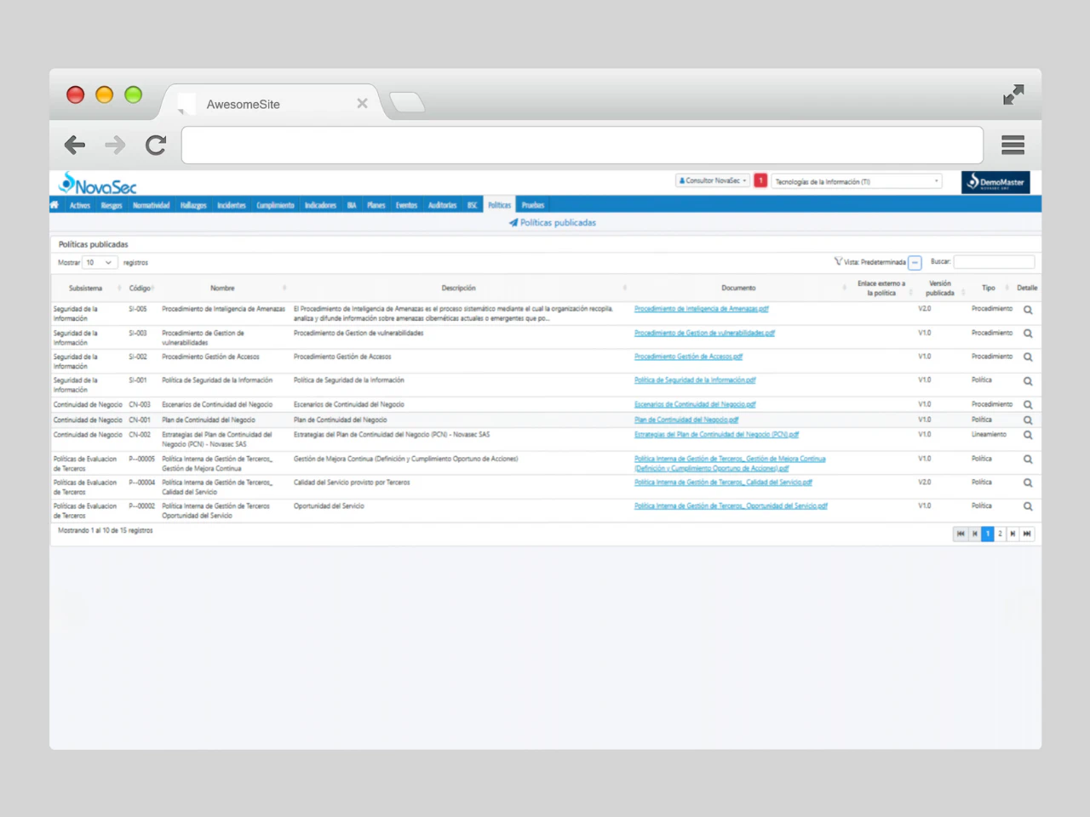Click the NovaSec logo
Image resolution: width=1090 pixels, height=817 pixels.
coord(96,184)
